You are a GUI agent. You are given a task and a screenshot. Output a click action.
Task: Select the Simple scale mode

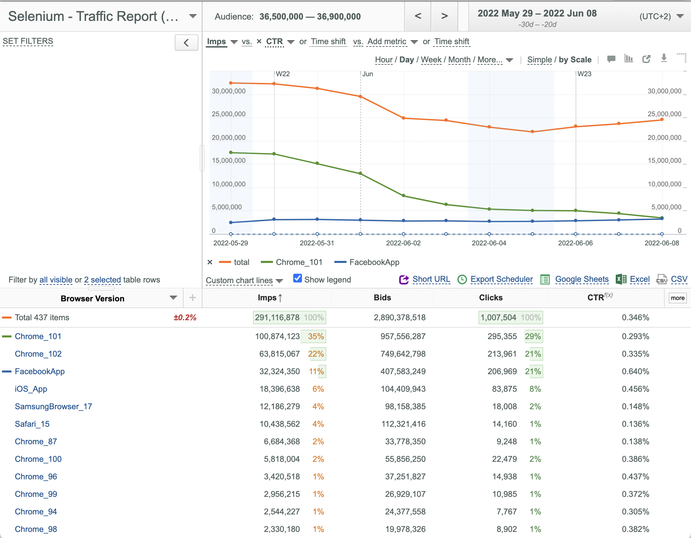pyautogui.click(x=539, y=60)
